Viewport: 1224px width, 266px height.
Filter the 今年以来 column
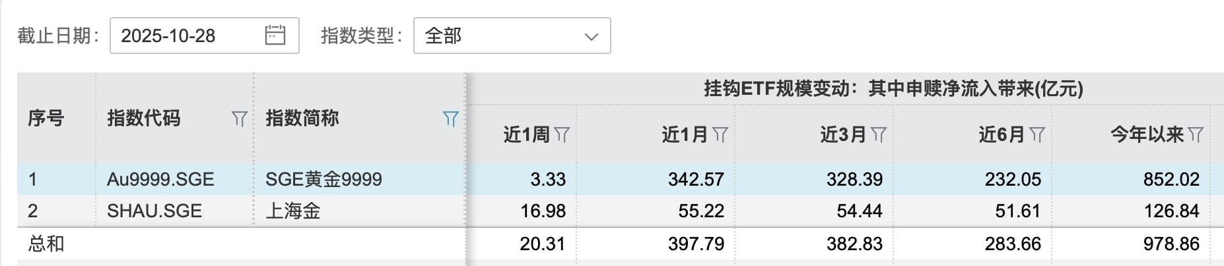point(1196,135)
